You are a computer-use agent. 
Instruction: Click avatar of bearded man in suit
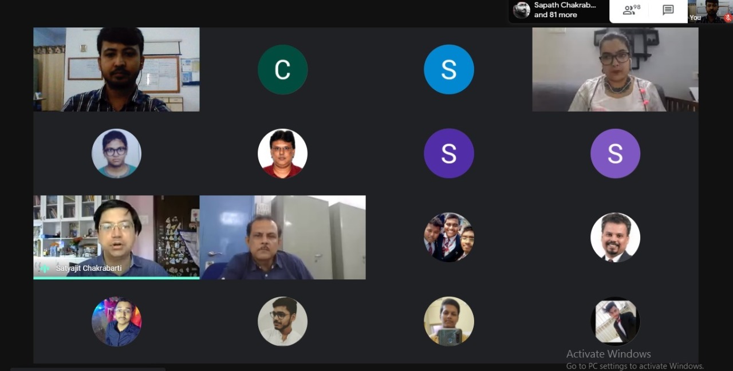pyautogui.click(x=615, y=237)
